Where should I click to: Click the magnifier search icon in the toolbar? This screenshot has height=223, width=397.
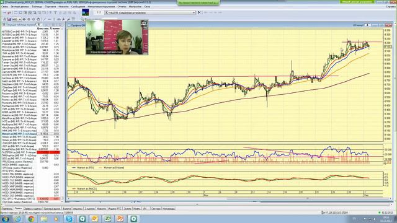coord(83,19)
